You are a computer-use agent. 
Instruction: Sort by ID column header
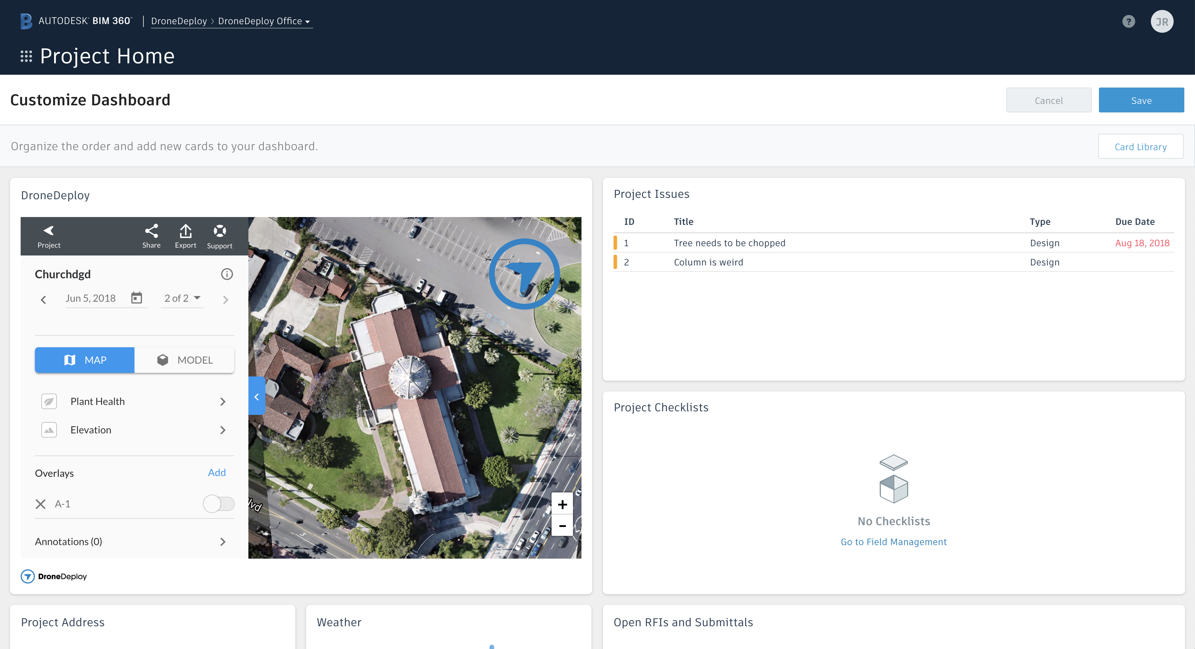point(629,222)
